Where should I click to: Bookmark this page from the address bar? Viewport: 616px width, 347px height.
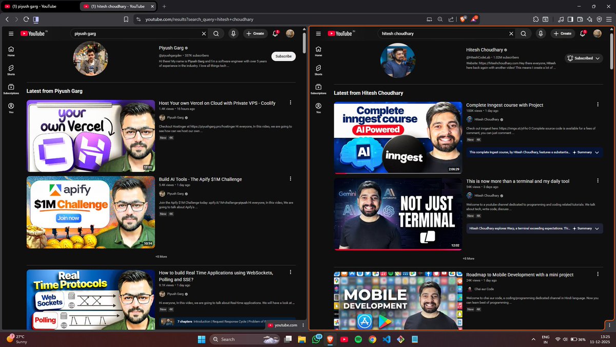(x=126, y=19)
